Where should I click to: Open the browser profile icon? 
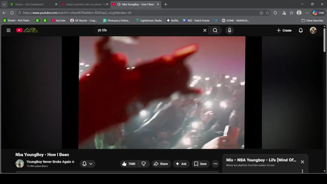[299, 13]
